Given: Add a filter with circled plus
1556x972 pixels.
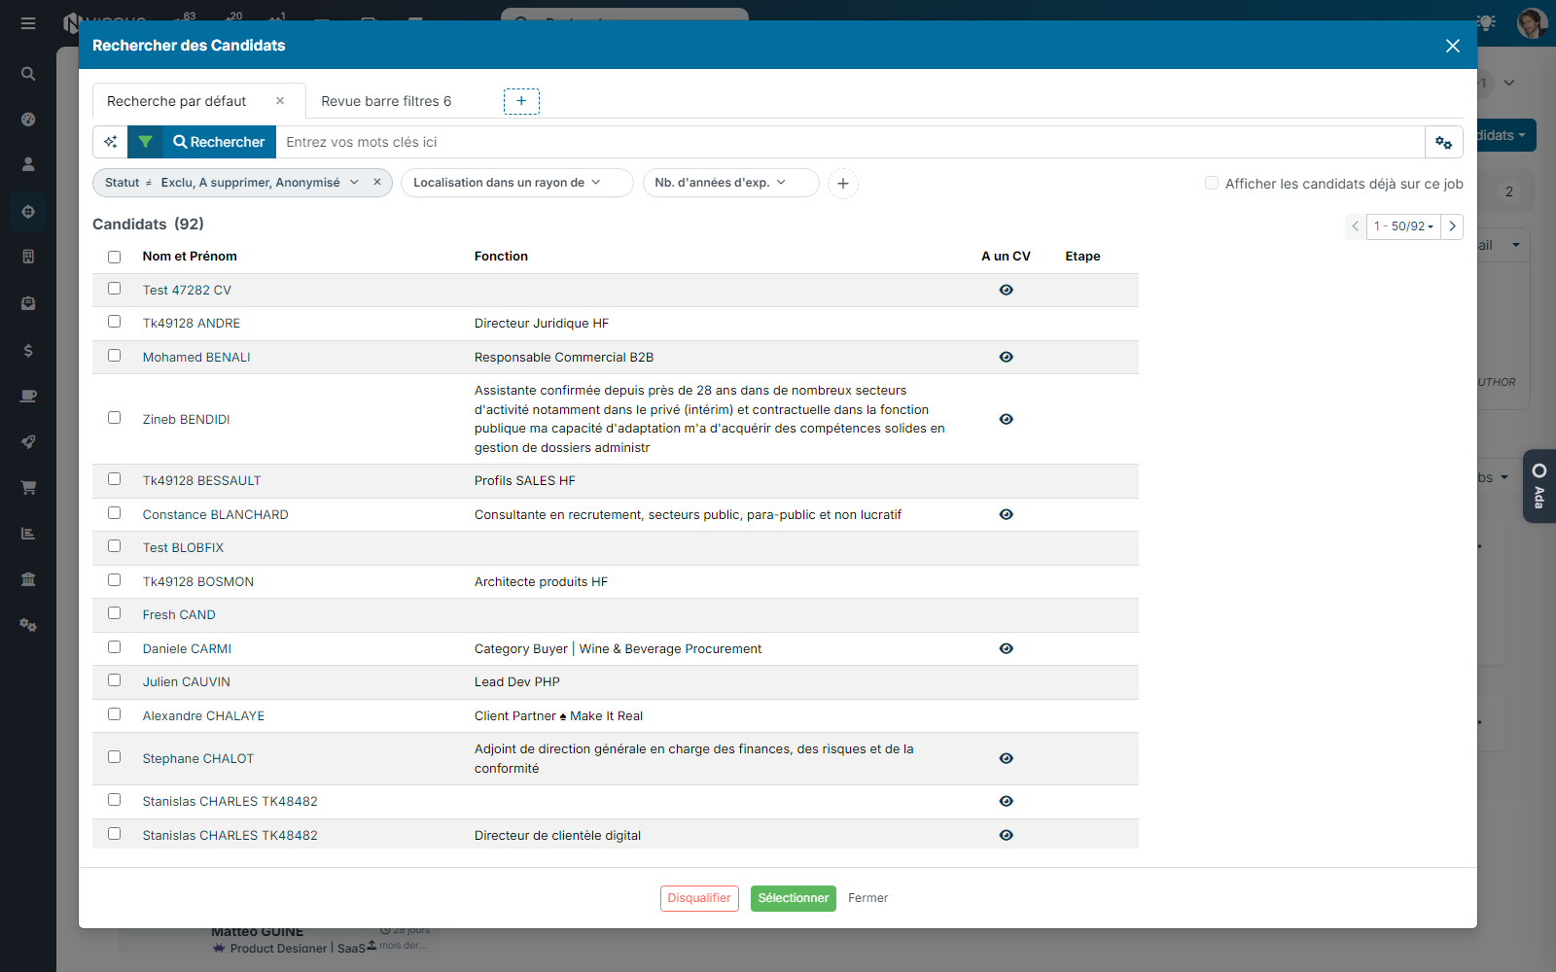Looking at the screenshot, I should (843, 183).
